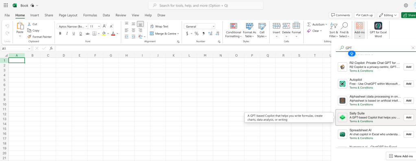Open the GPT for Excel Word add-in

point(378,30)
